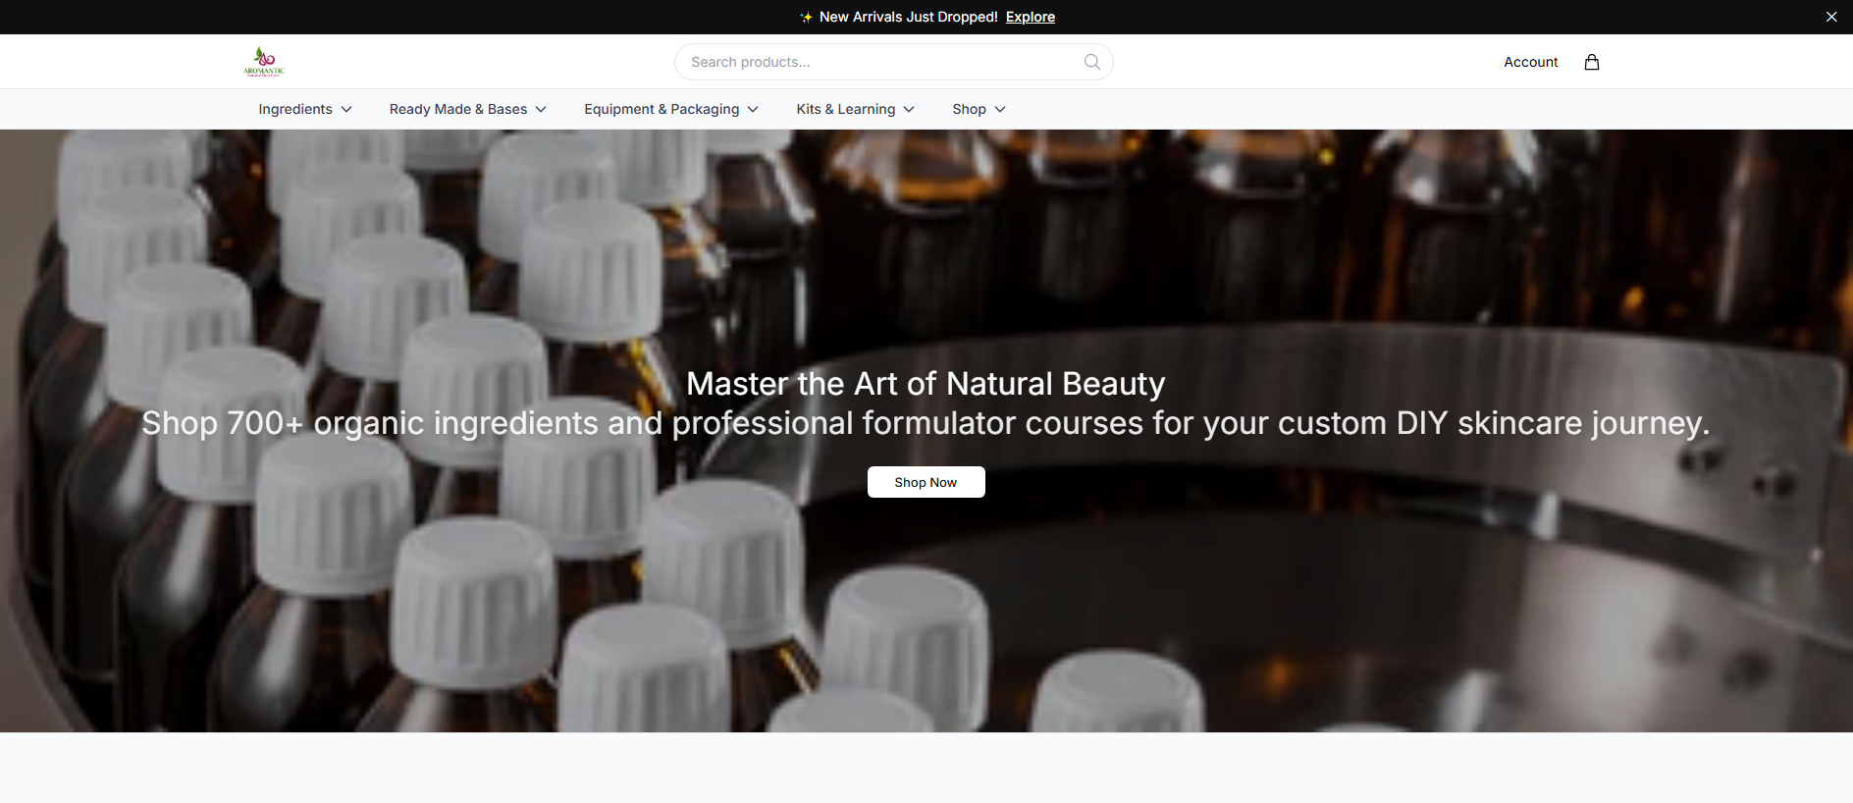Open the Ready Made & Bases menu
The width and height of the screenshot is (1853, 803).
pyautogui.click(x=468, y=109)
